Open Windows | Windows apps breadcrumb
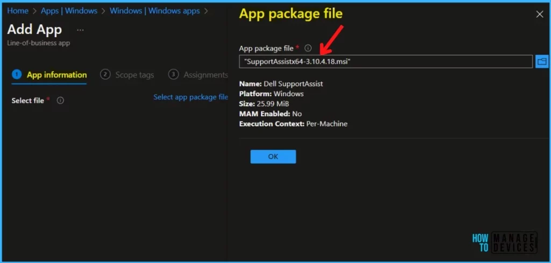551x263 pixels. point(154,11)
